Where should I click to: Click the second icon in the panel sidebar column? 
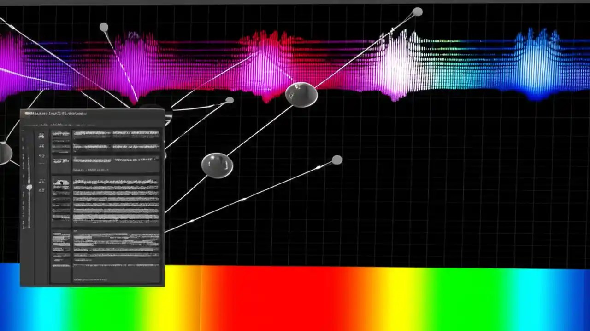(x=41, y=146)
